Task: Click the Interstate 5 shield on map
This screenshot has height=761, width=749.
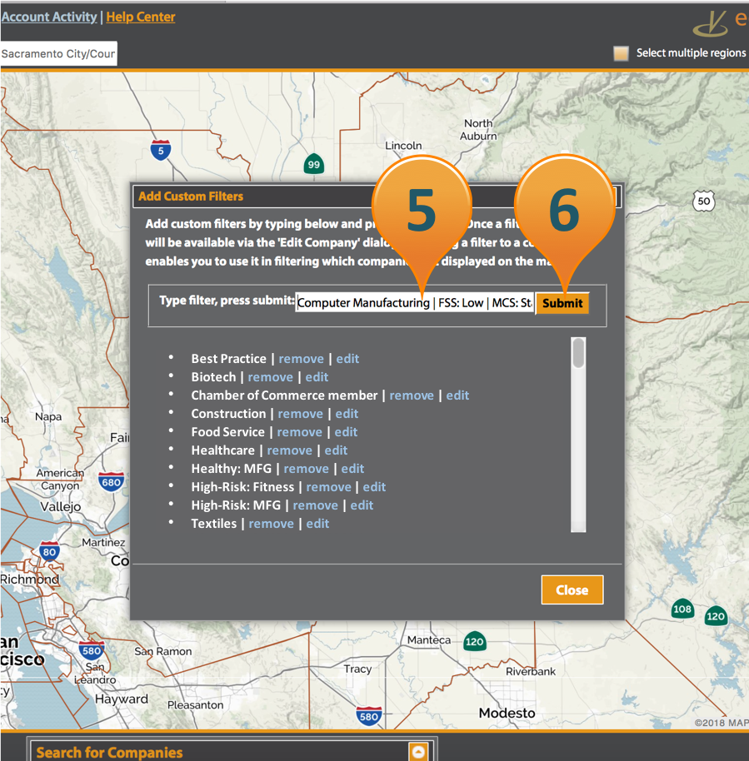Action: [161, 150]
